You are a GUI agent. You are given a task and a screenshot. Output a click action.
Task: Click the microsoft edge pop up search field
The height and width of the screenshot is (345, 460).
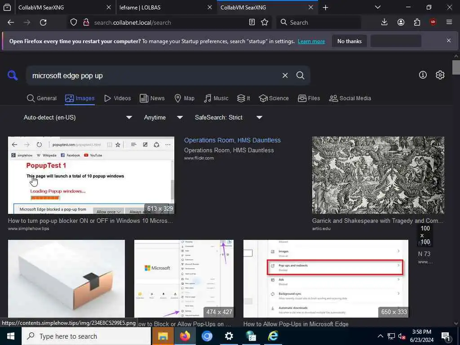155,75
